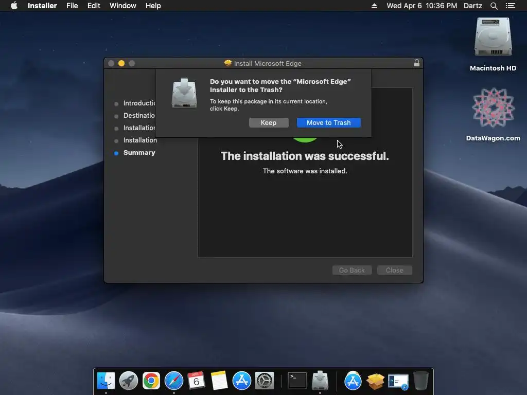Screen dimensions: 527x395
Task: Click the Move to Trash button
Action: coord(328,122)
